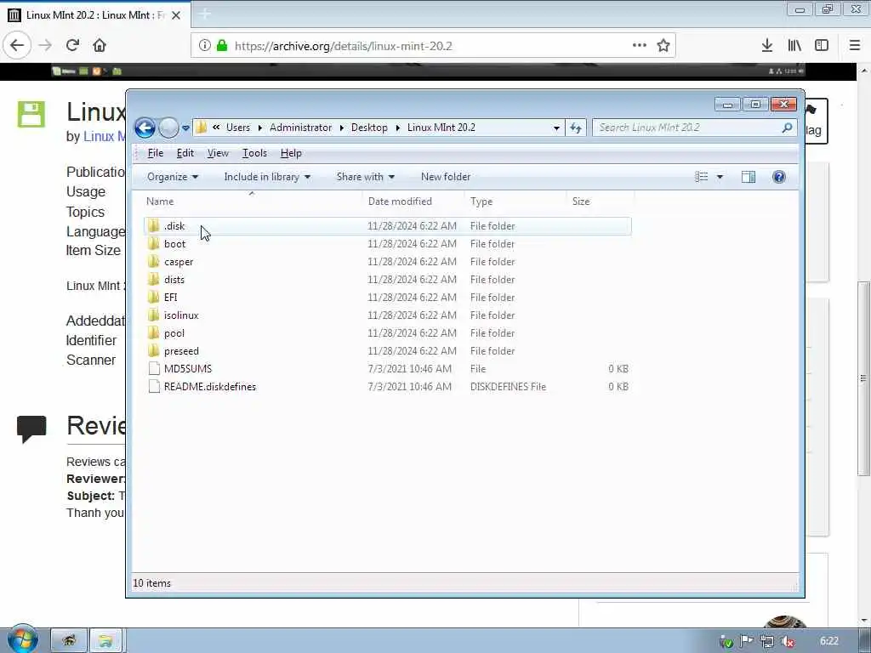Click the Explorer Forward arrow button
This screenshot has height=653, width=871.
pyautogui.click(x=168, y=128)
